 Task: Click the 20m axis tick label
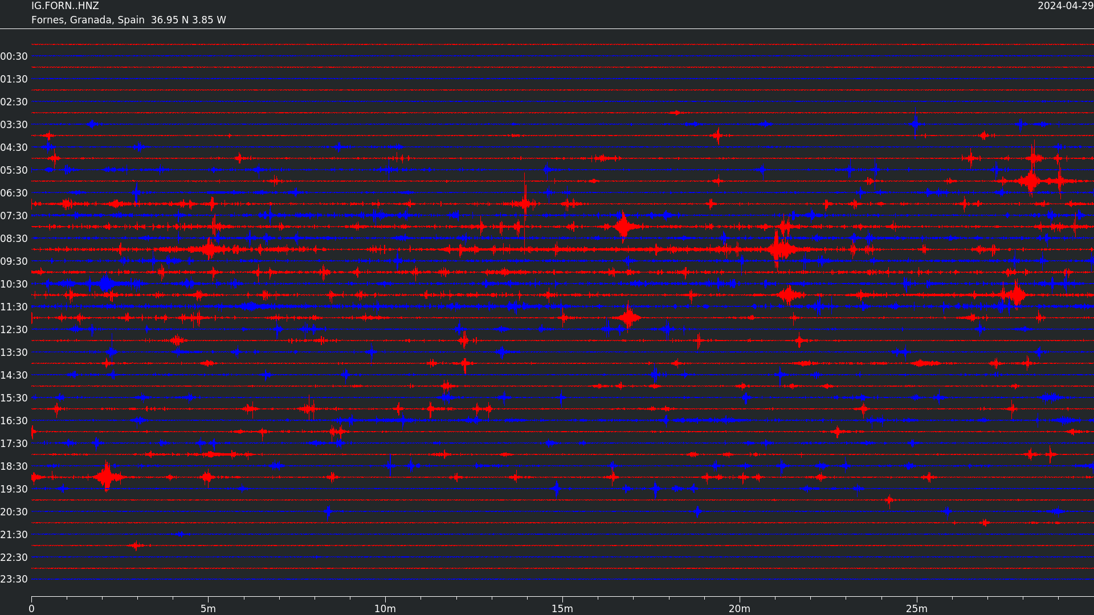pos(740,609)
